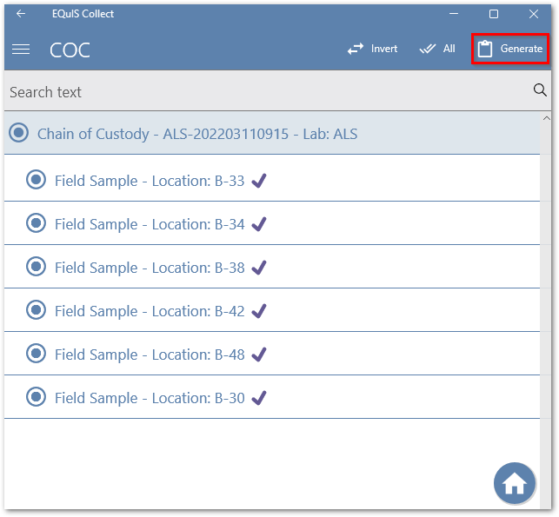Click into the Search text field
The width and height of the screenshot is (559, 517).
tap(261, 91)
